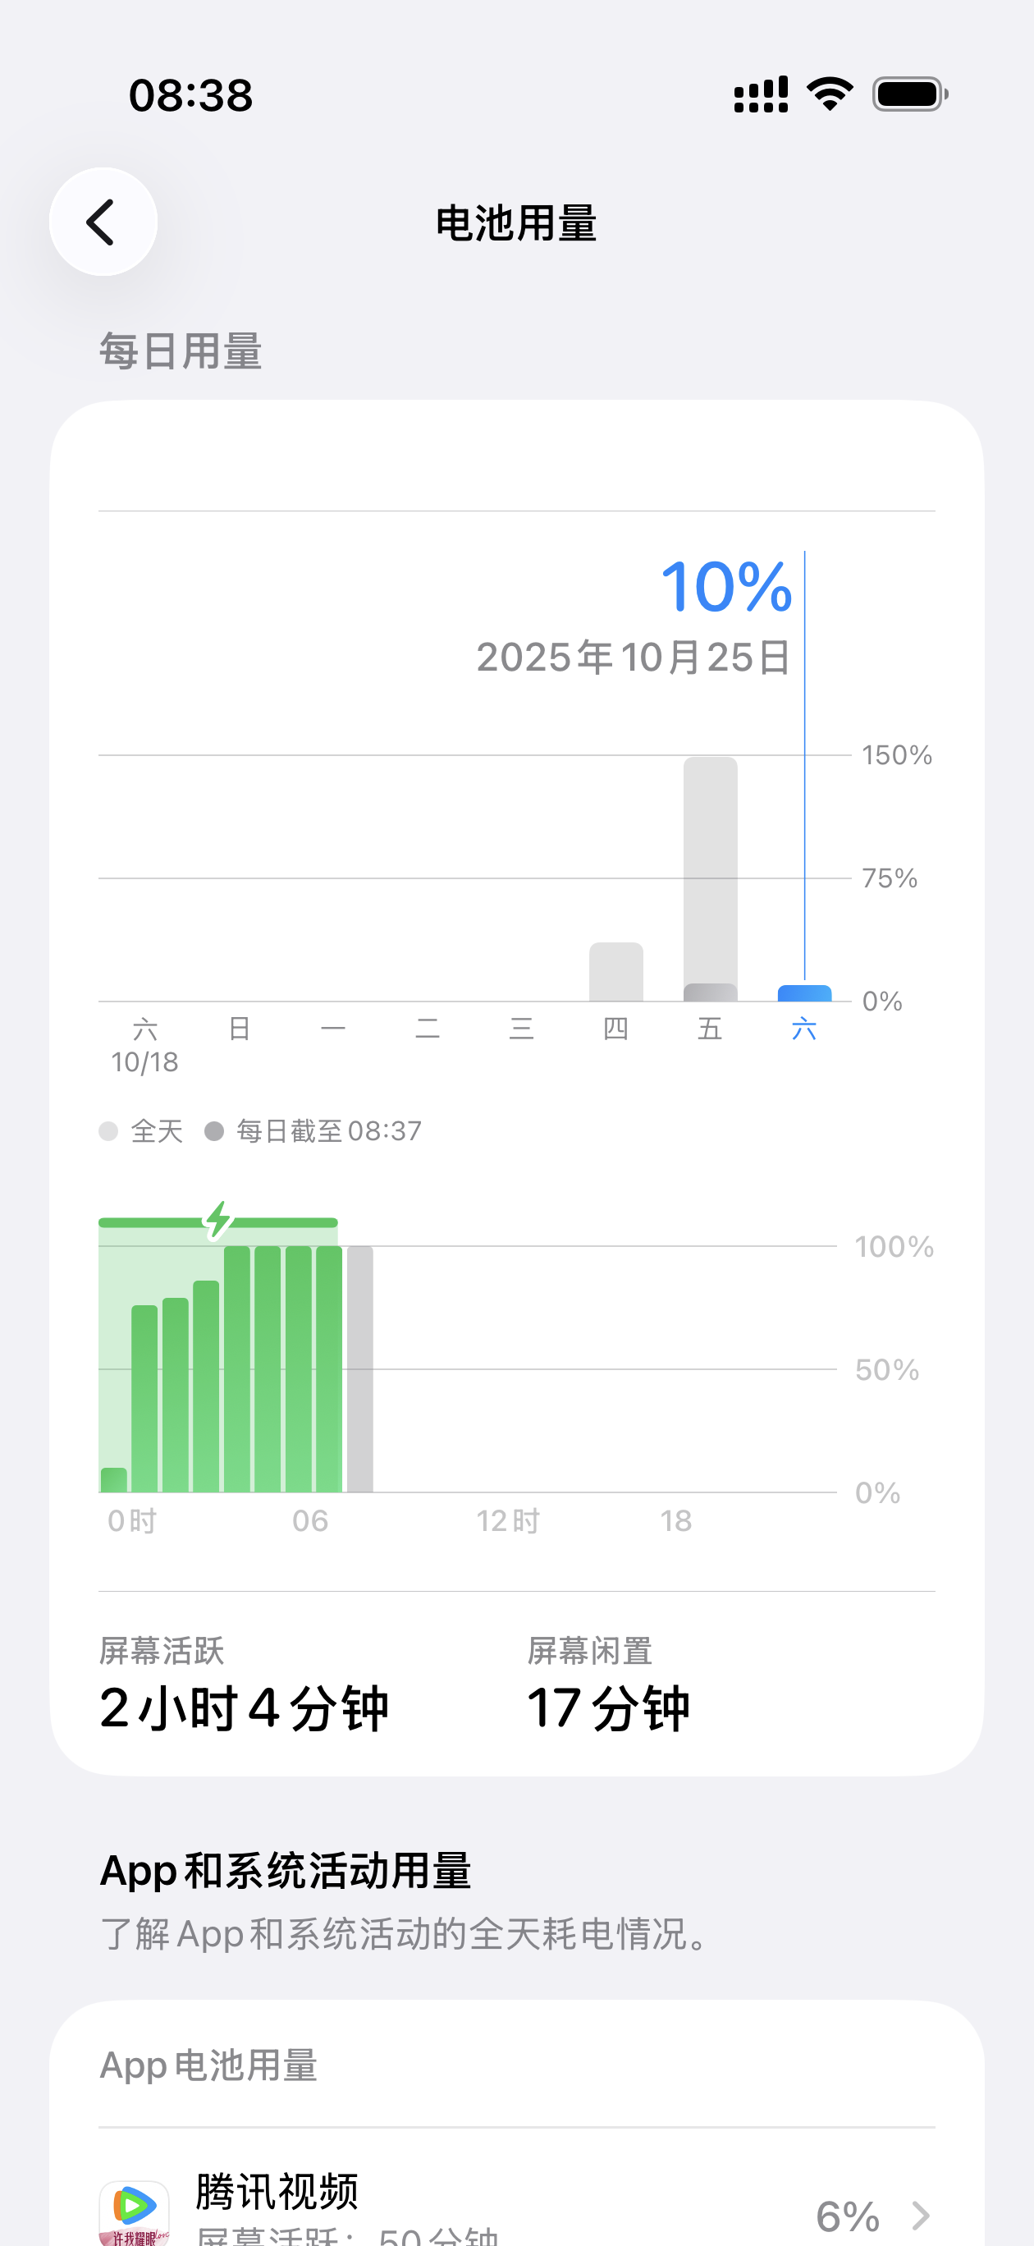Tap the 10% selected-day readout

tap(725, 586)
